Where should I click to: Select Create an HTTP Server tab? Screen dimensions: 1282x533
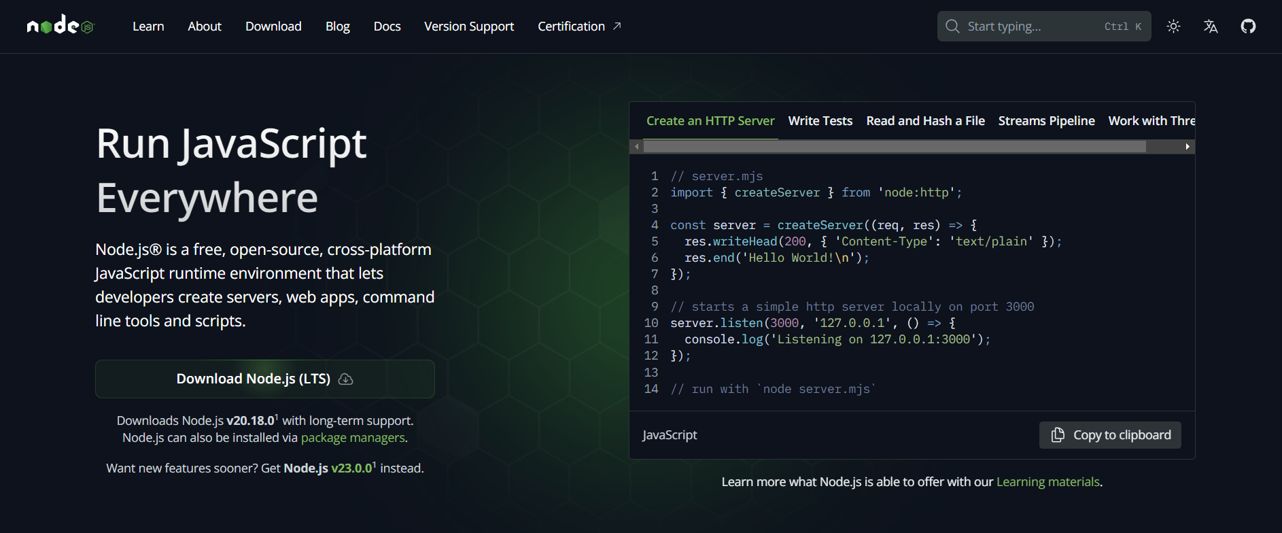710,121
